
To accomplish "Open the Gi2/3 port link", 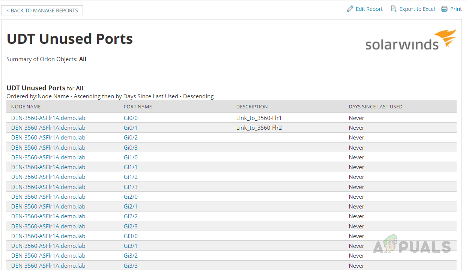I will point(131,226).
